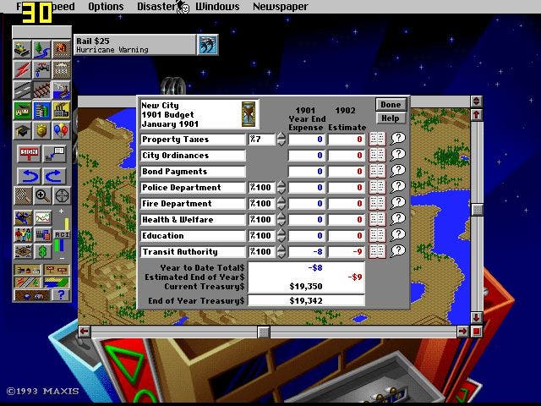Toggle Show Buildings display
The height and width of the screenshot is (406, 541).
(x=27, y=270)
